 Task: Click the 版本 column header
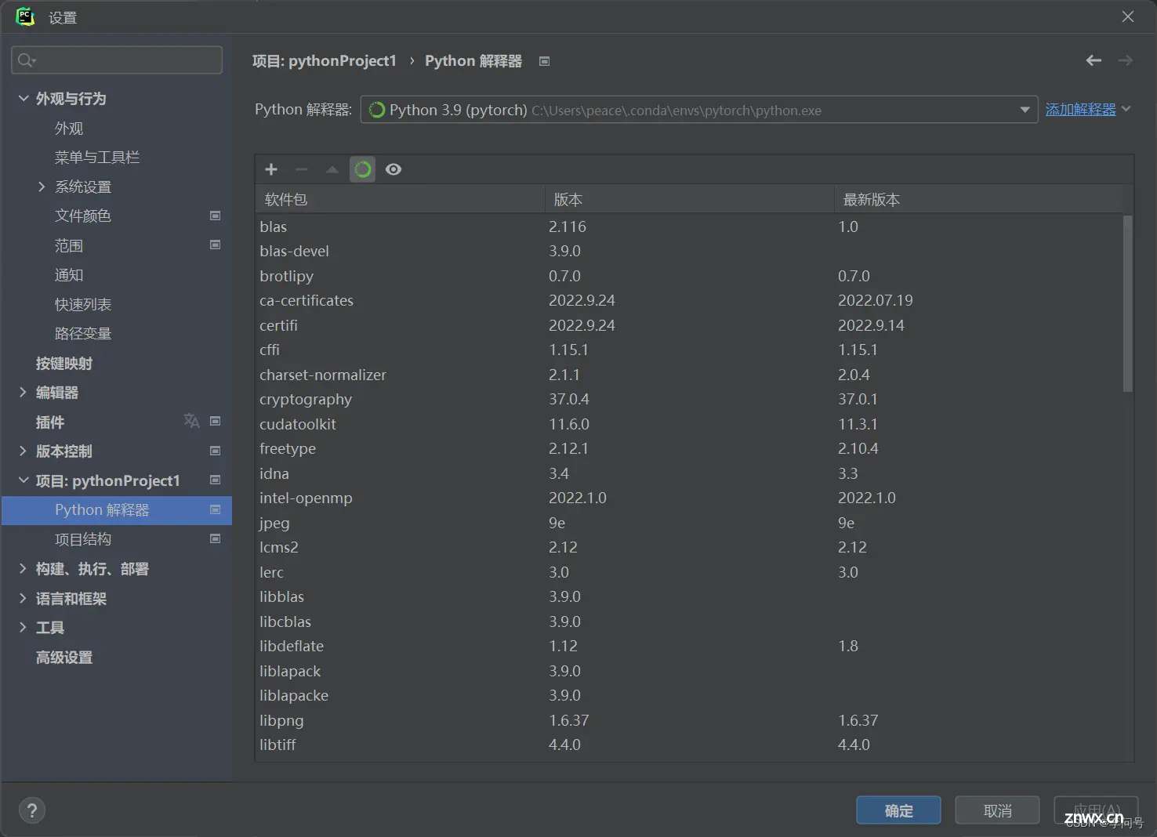[690, 199]
